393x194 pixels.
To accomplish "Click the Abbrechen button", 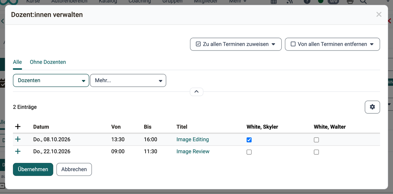I will (74, 169).
